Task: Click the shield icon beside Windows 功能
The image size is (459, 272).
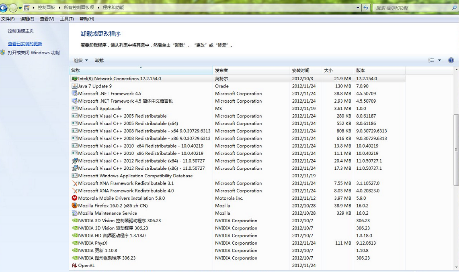Action: pos(3,53)
